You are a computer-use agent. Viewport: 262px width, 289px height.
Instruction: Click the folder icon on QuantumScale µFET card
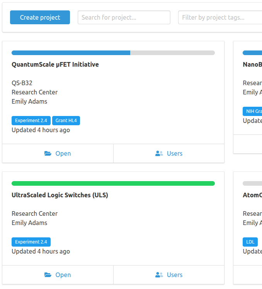coord(48,153)
